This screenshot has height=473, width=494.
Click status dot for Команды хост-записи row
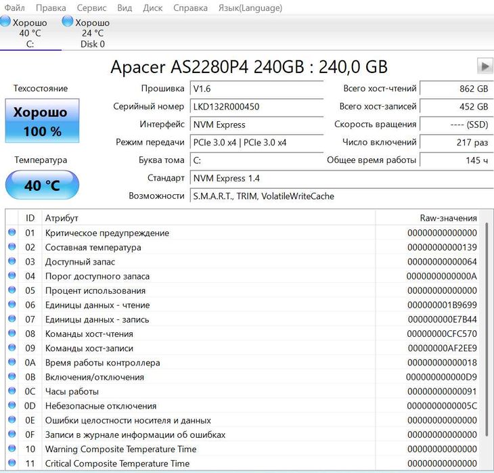click(x=12, y=348)
